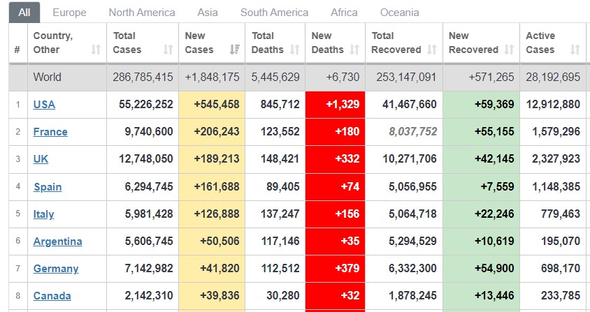Click sort icon beside New Deaths header

(x=354, y=50)
